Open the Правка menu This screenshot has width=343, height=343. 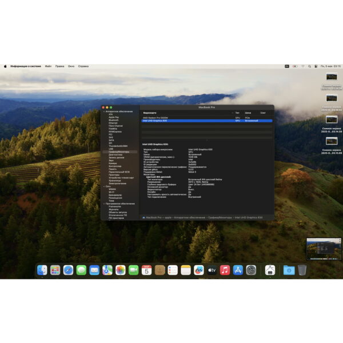click(59, 66)
